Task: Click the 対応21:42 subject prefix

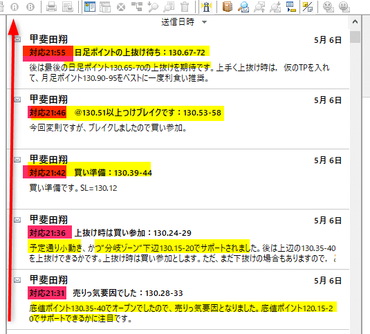Action: [x=48, y=173]
